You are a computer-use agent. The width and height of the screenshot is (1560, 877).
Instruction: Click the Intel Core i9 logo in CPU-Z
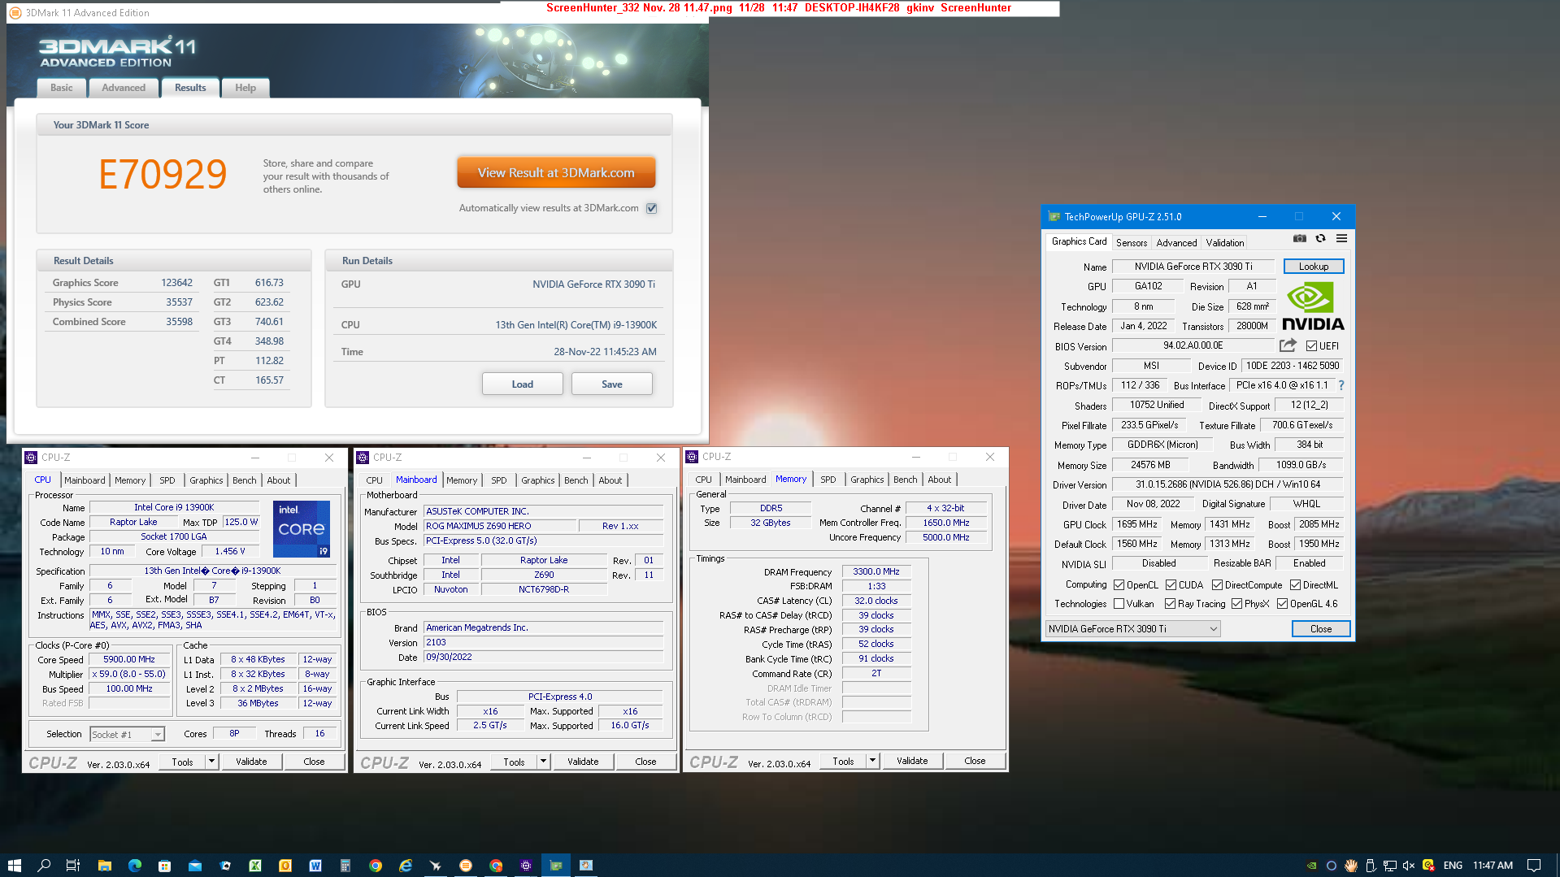(301, 528)
